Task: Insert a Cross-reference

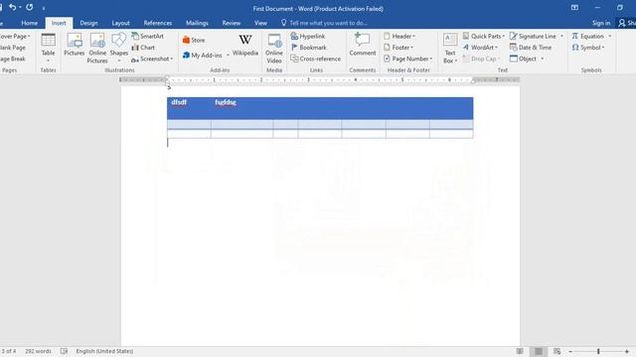Action: tap(316, 59)
